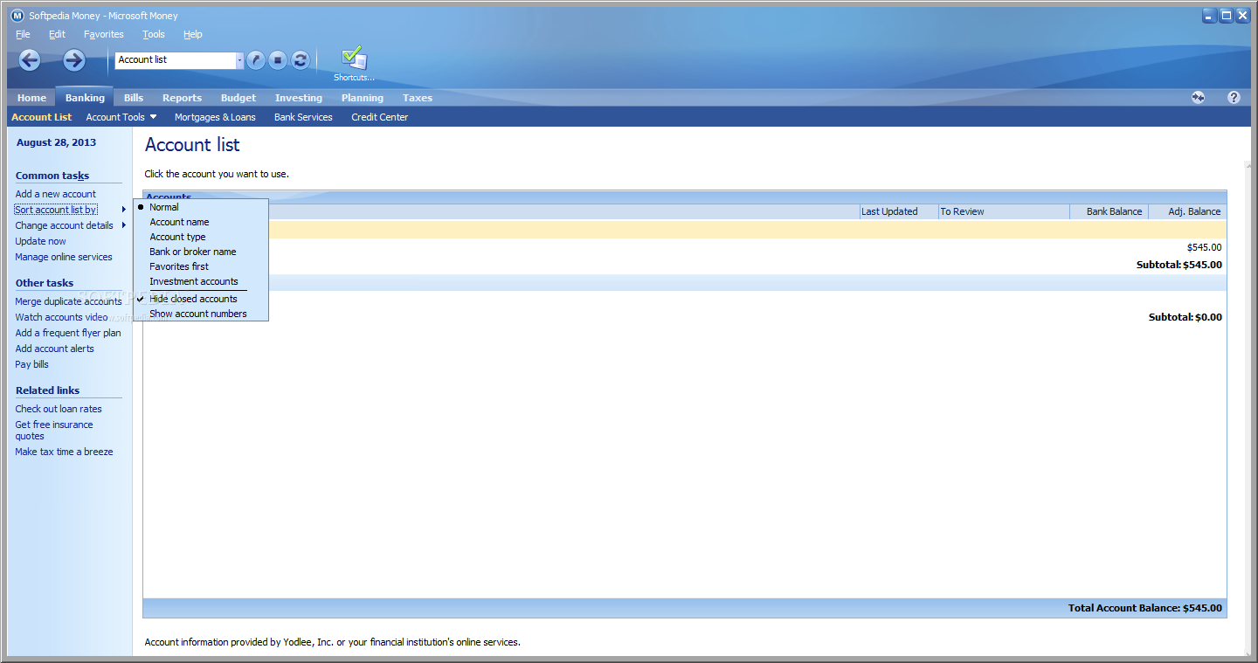Sort accounts by Account type
1258x663 pixels.
(x=177, y=237)
